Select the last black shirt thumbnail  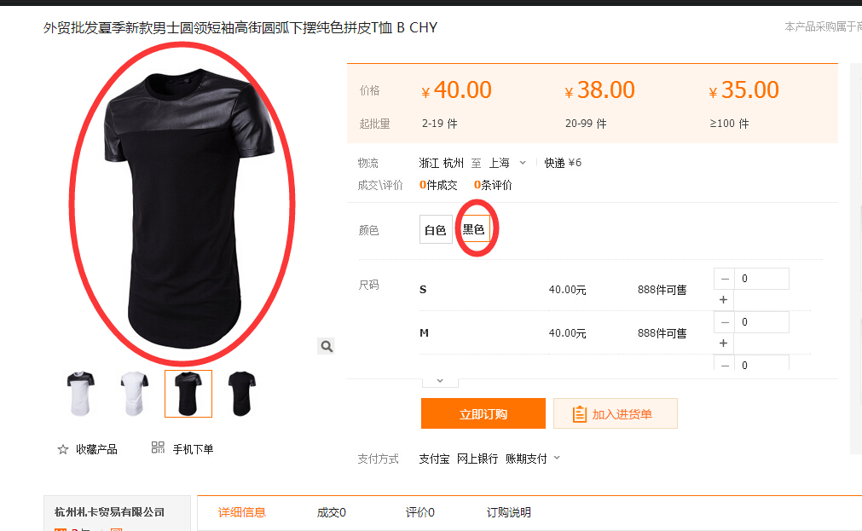(241, 394)
